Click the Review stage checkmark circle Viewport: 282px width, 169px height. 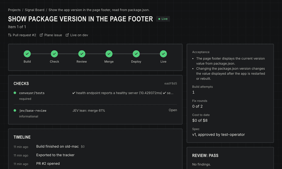tap(82, 54)
